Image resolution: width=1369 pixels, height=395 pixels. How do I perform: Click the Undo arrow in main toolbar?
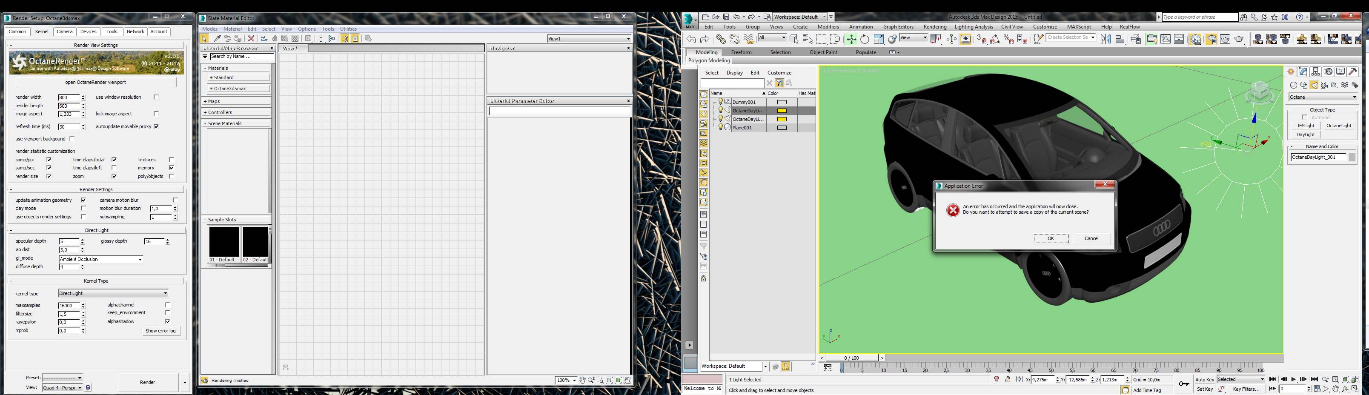[x=691, y=39]
